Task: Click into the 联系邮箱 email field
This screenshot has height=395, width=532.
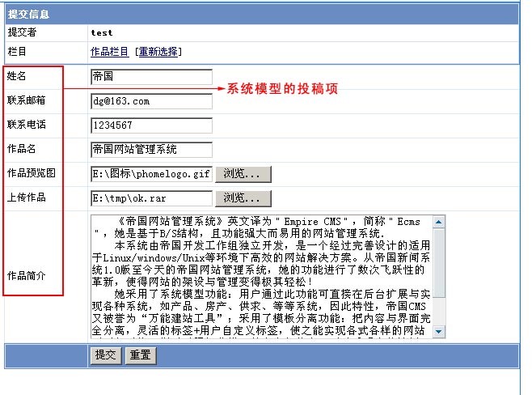Action: tap(151, 101)
